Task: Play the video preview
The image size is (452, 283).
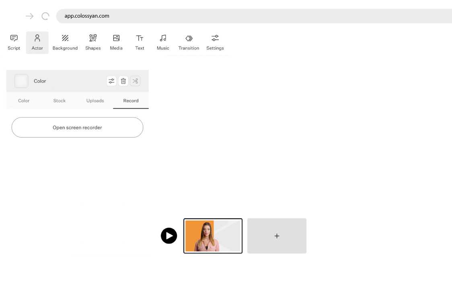Action: [169, 236]
